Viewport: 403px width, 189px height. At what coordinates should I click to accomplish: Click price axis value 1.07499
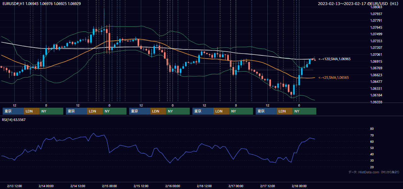click(376, 34)
